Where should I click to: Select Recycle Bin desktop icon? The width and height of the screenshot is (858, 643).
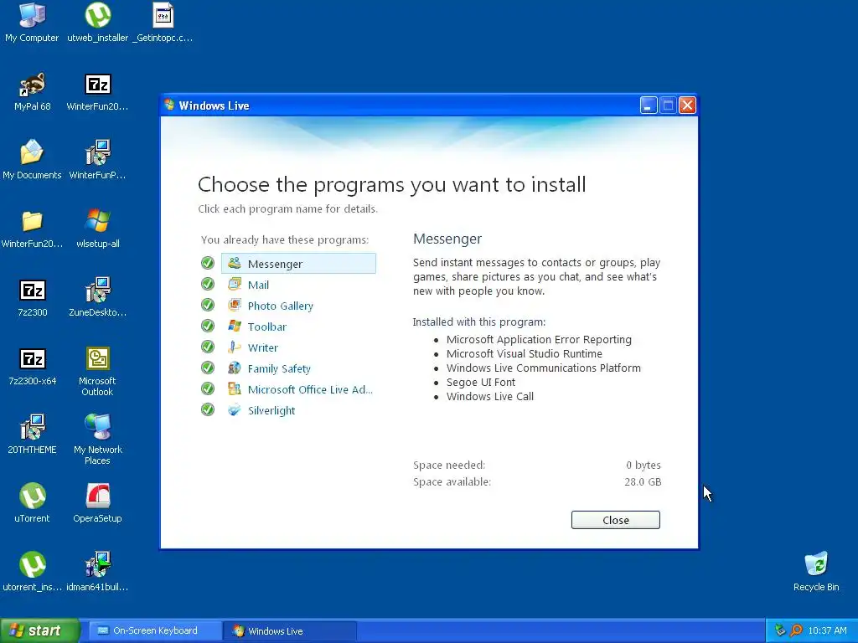(816, 572)
